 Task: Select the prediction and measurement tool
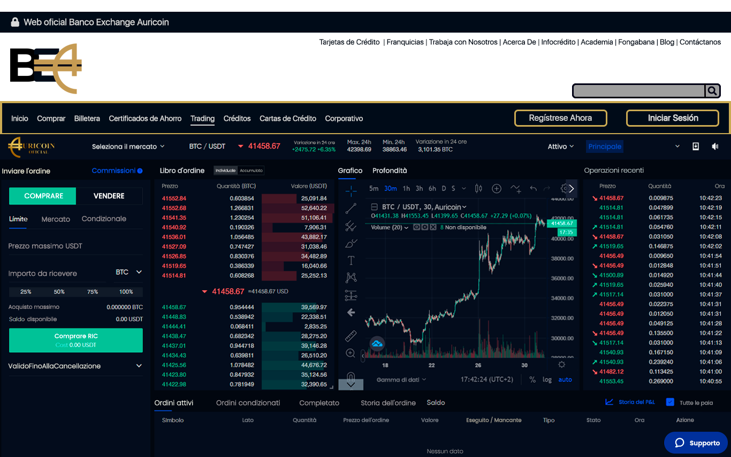point(351,295)
